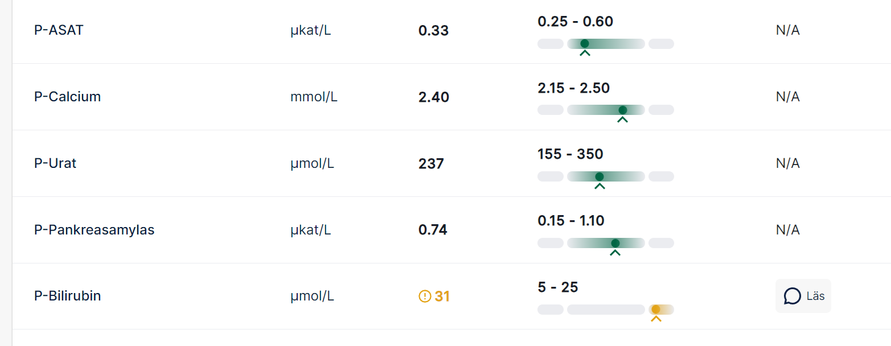The image size is (891, 346).
Task: Click the speech bubble icon in Läs
Action: point(793,296)
